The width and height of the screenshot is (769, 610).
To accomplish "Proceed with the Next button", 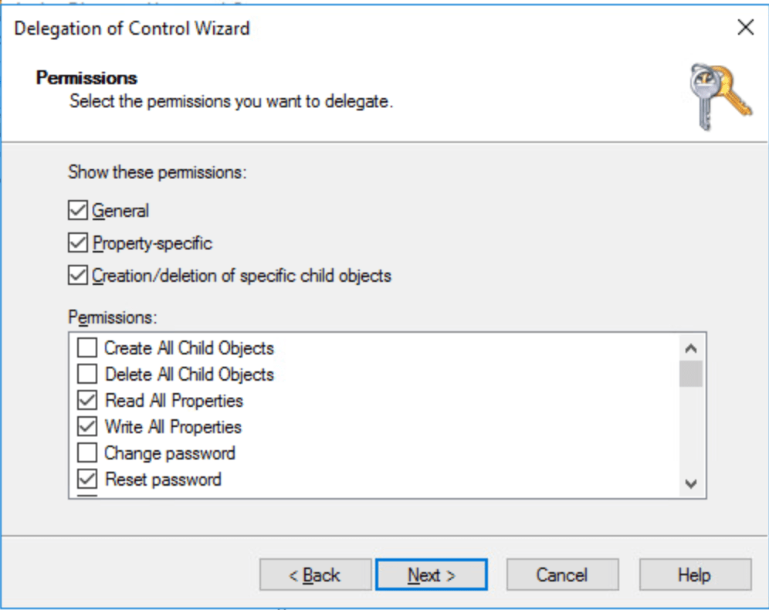I will 432,575.
